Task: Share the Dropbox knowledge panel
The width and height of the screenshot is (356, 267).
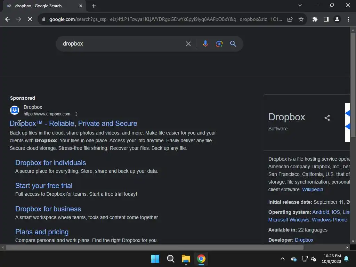Action: pyautogui.click(x=327, y=118)
